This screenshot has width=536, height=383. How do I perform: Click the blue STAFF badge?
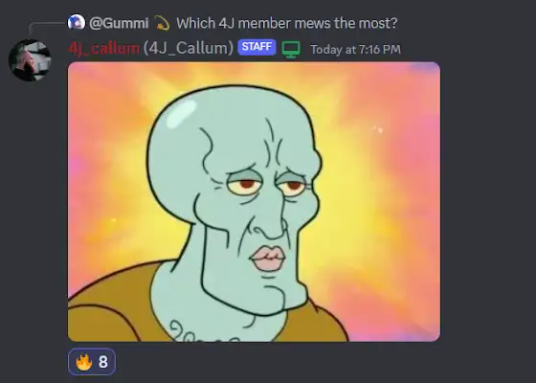click(x=257, y=47)
